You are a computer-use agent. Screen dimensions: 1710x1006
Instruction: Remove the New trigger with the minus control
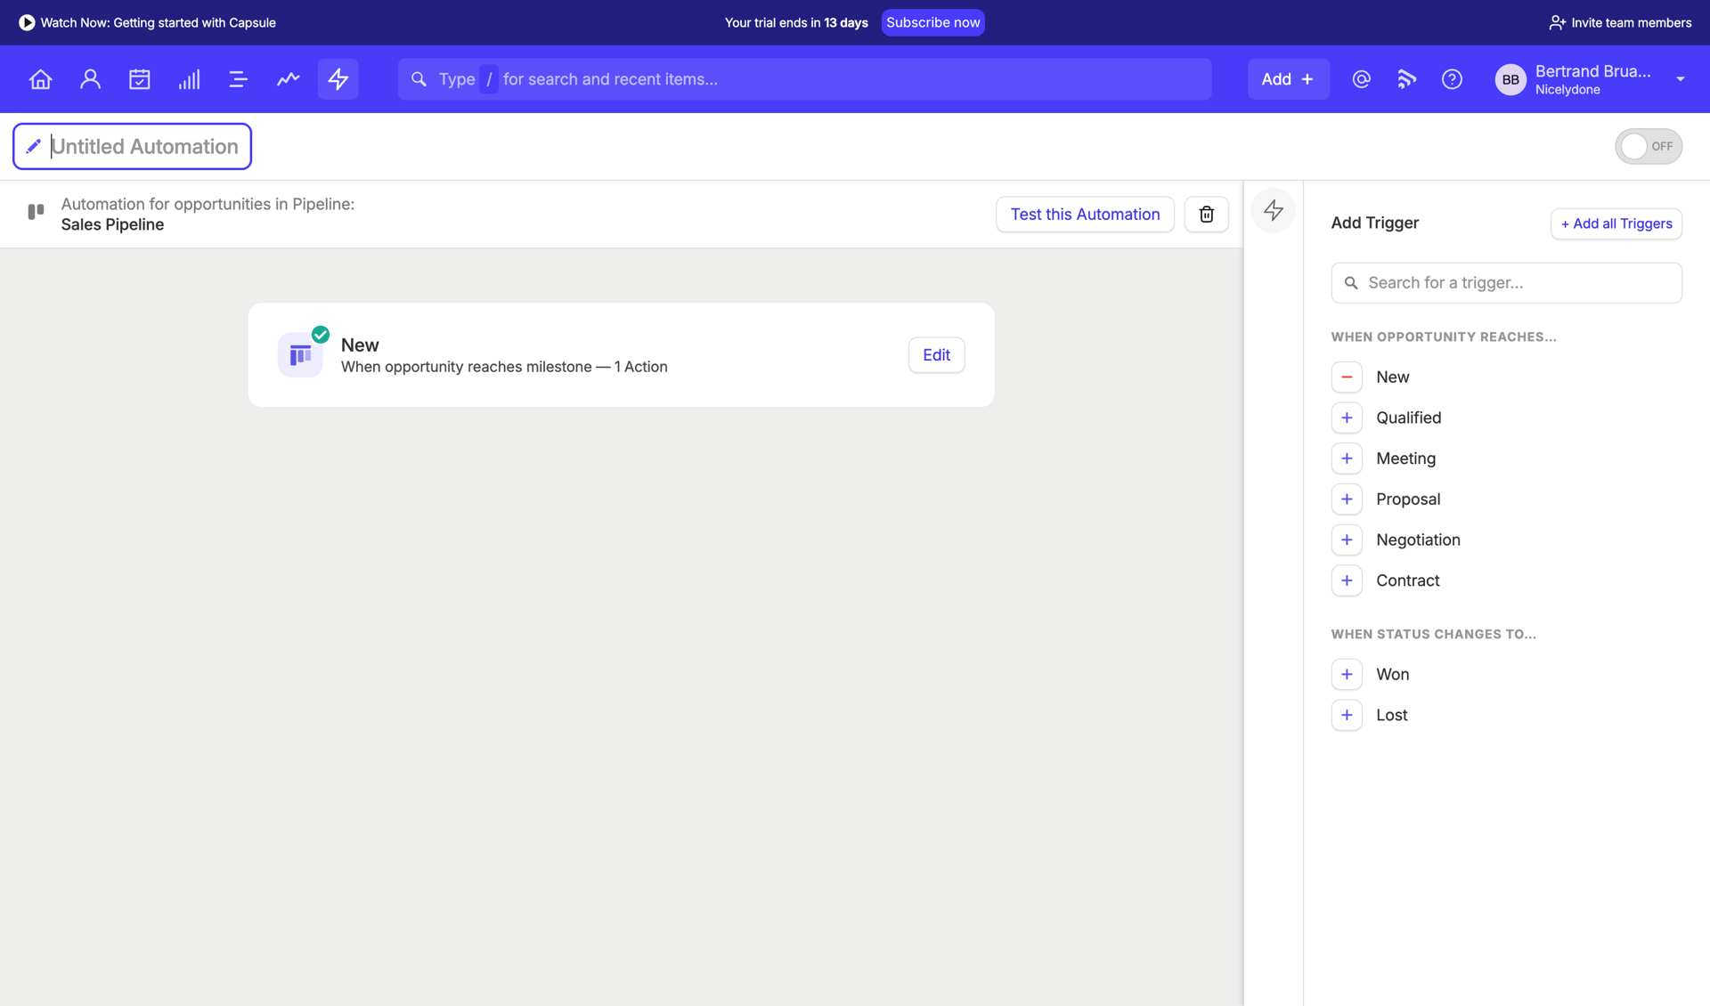(1347, 377)
